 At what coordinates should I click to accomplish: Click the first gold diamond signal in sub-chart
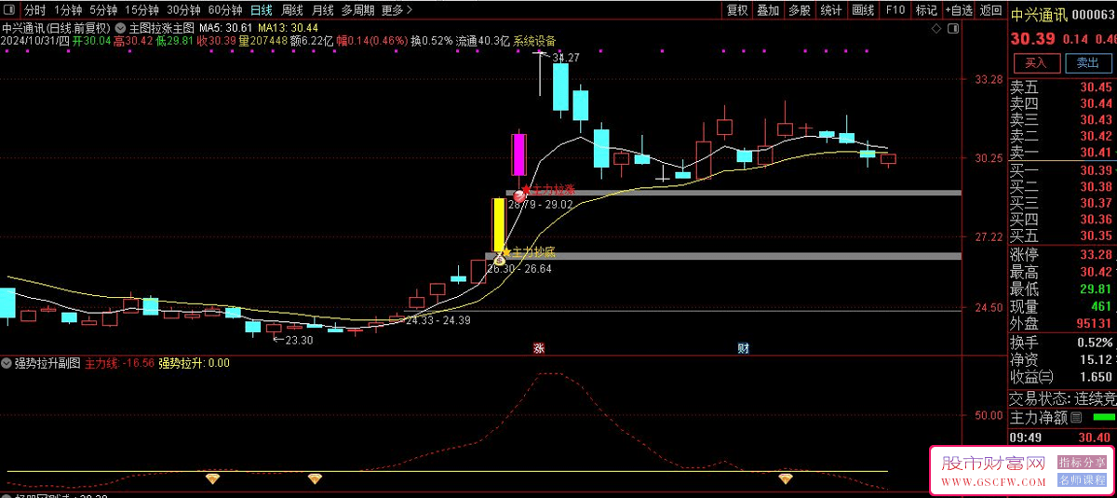coord(213,478)
